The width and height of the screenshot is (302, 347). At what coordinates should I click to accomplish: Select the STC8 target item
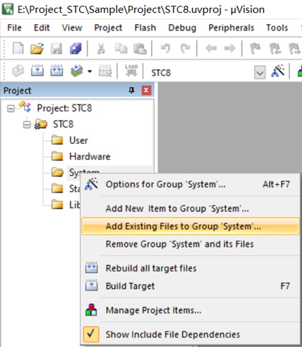63,124
